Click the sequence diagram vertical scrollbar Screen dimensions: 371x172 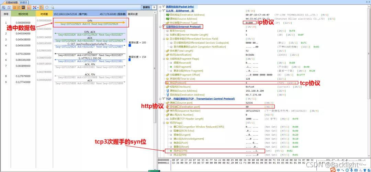[x=155, y=69]
